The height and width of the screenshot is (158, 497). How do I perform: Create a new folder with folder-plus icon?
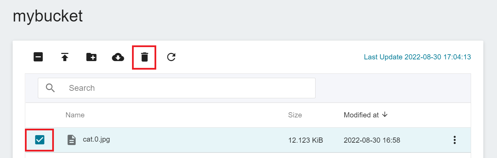pos(91,57)
